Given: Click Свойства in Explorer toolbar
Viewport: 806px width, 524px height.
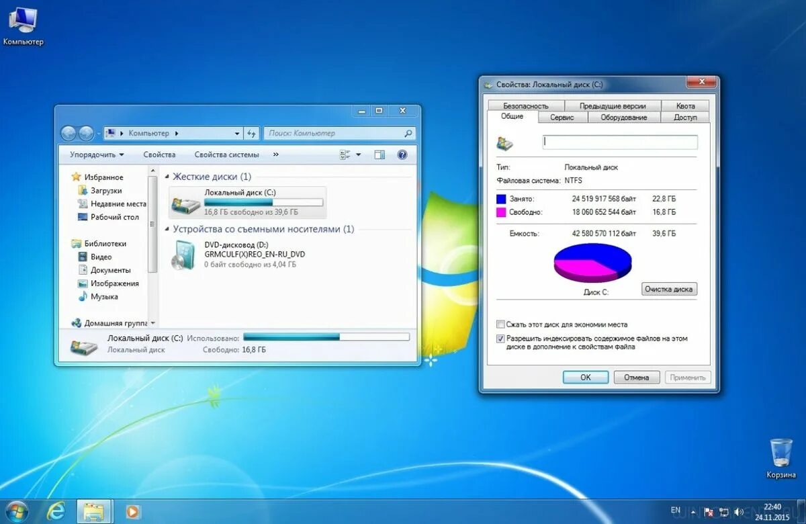Looking at the screenshot, I should (159, 155).
